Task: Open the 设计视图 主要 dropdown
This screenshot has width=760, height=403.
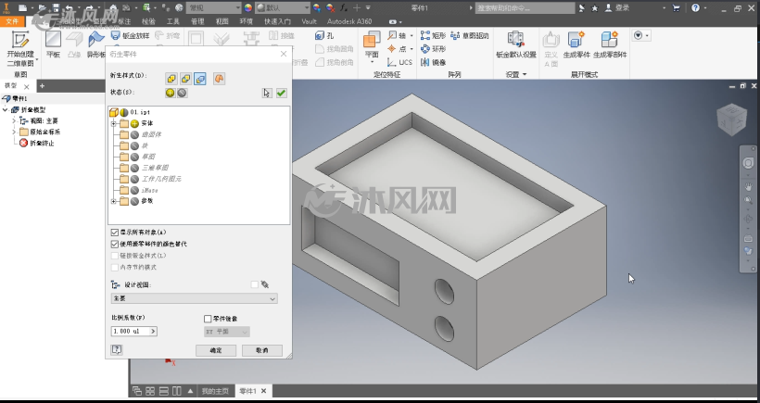Action: click(x=194, y=299)
